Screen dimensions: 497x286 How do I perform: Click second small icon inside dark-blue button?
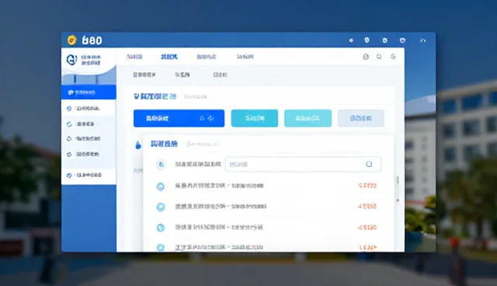click(210, 118)
